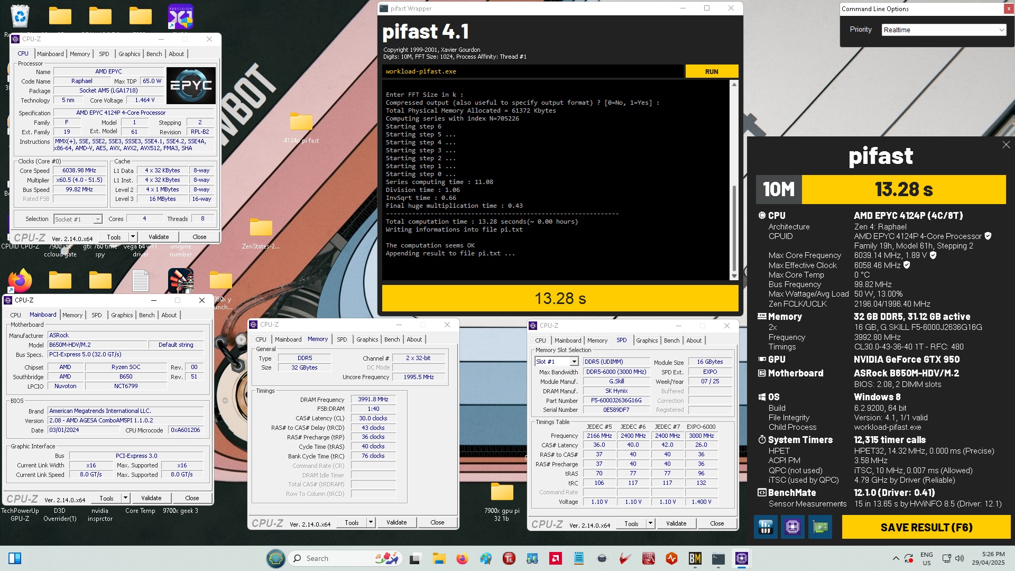Open the Precision X1 desktop shortcut
This screenshot has width=1015, height=571.
181,17
